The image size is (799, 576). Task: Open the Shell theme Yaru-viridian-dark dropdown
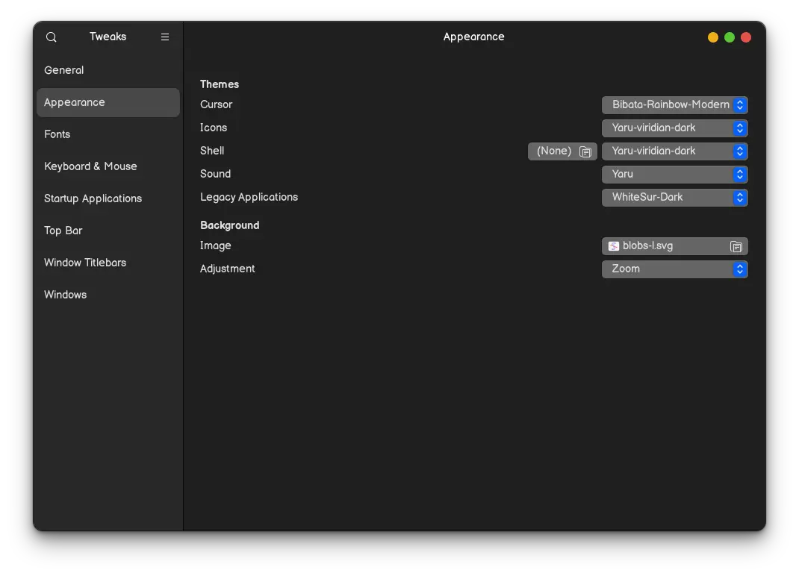click(x=674, y=151)
